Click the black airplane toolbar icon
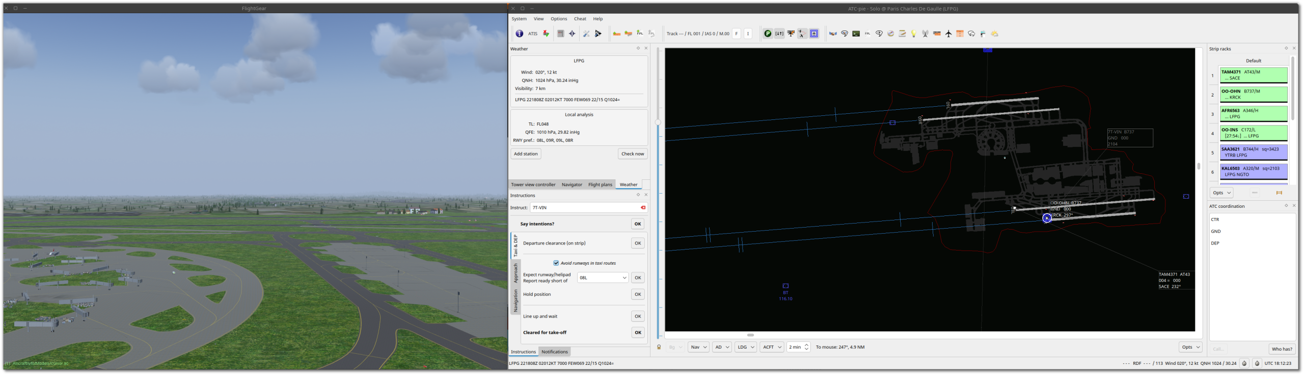This screenshot has width=1304, height=375. (948, 34)
